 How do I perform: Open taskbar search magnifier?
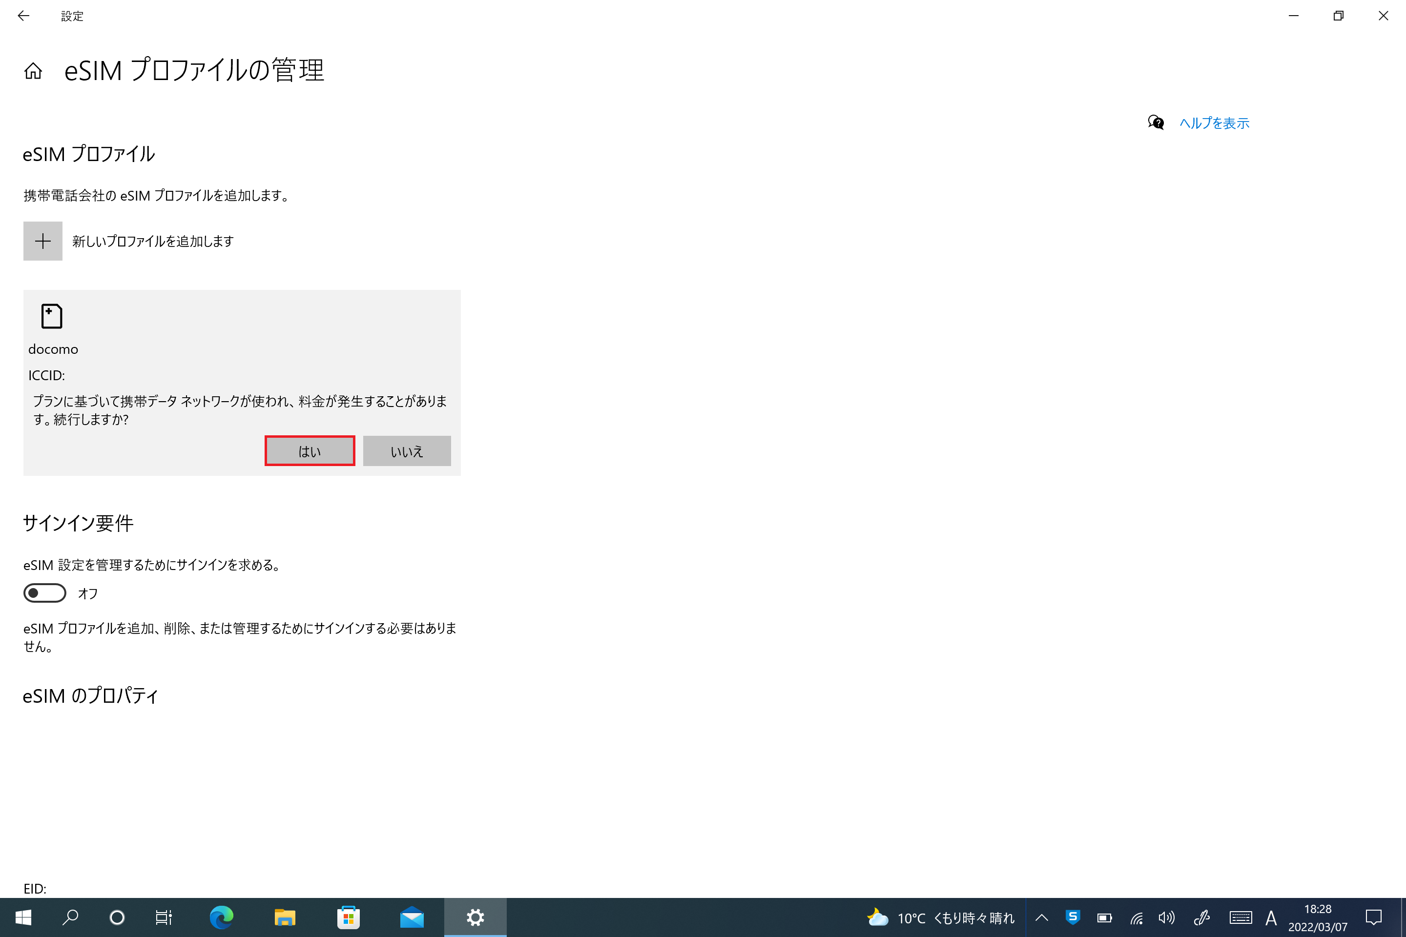click(x=70, y=917)
